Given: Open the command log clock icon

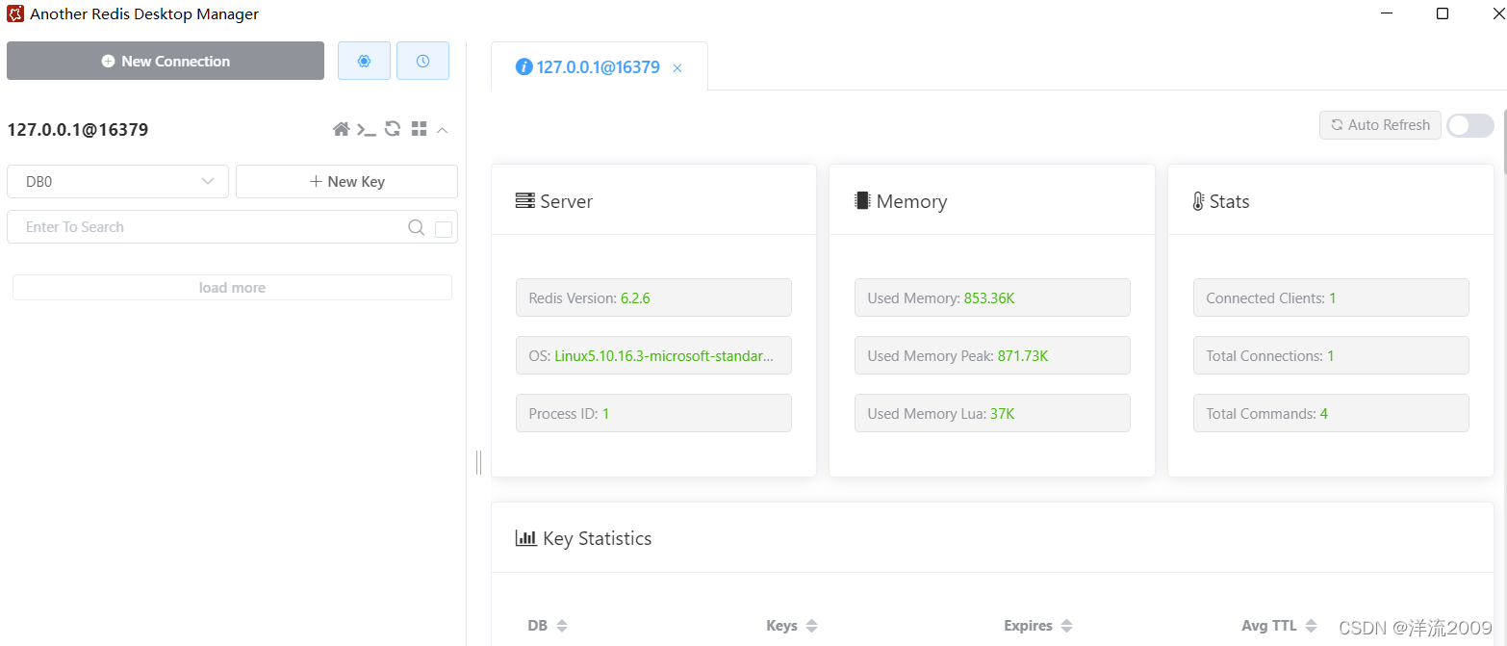Looking at the screenshot, I should tap(422, 61).
